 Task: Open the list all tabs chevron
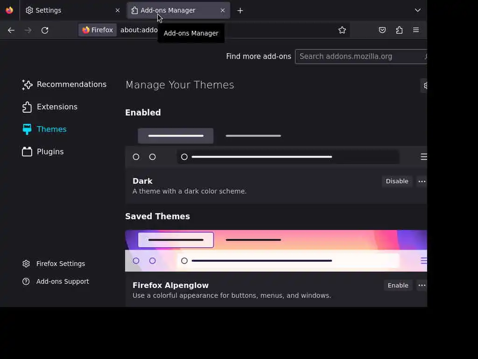pos(418,10)
